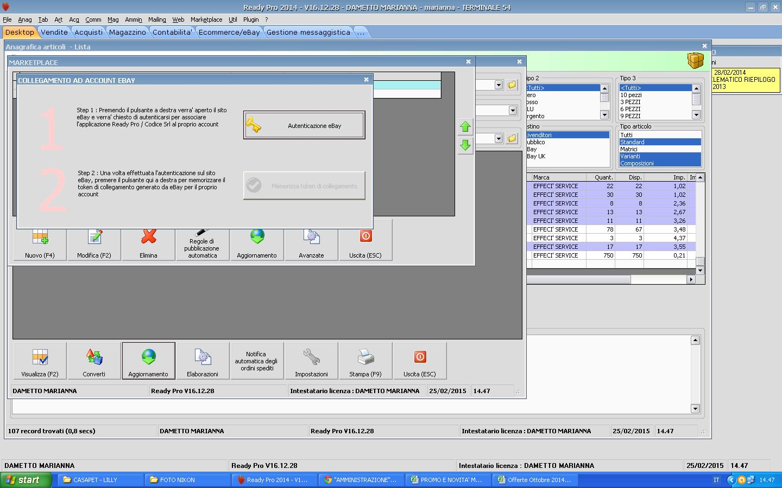Screen dimensions: 782x488
Task: Click the horizontal scrollbar right arrow in articles table
Action: coord(691,280)
